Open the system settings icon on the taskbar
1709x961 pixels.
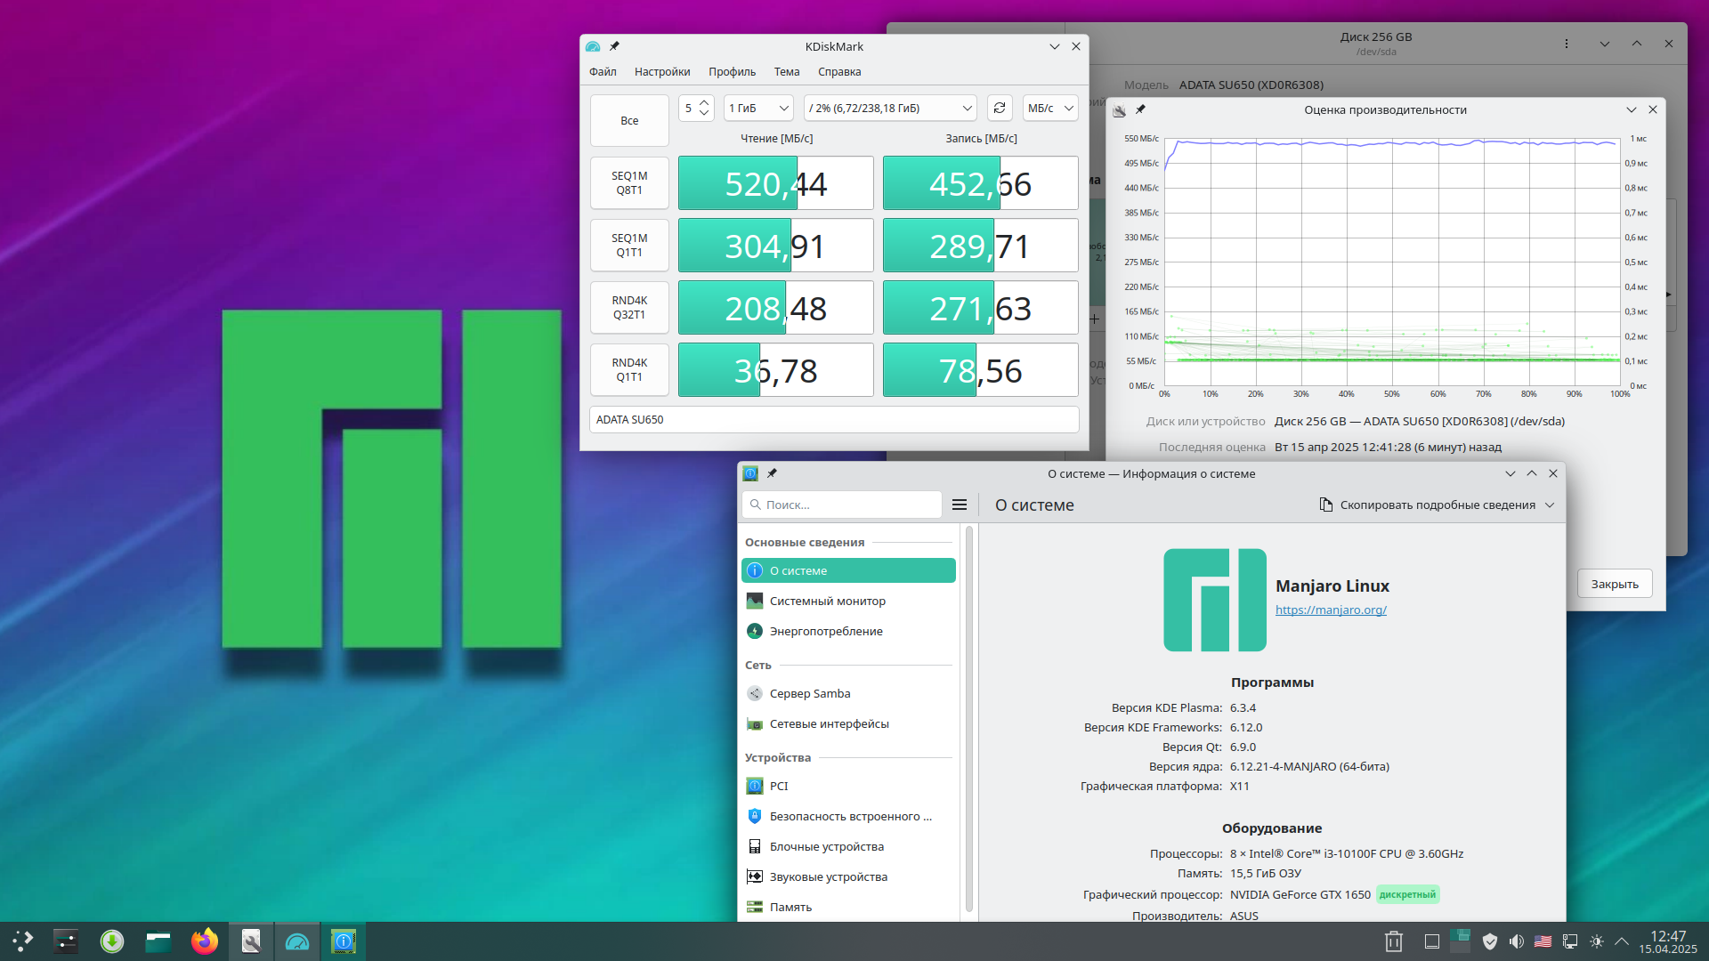coord(66,941)
